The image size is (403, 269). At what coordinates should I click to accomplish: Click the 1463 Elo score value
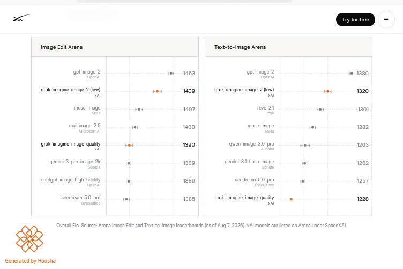(189, 74)
